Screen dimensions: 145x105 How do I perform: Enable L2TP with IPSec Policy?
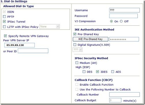click(x=4, y=27)
